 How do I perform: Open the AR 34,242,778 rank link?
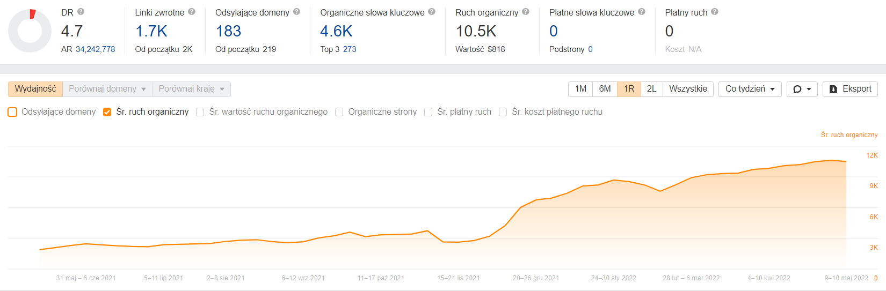pyautogui.click(x=96, y=49)
